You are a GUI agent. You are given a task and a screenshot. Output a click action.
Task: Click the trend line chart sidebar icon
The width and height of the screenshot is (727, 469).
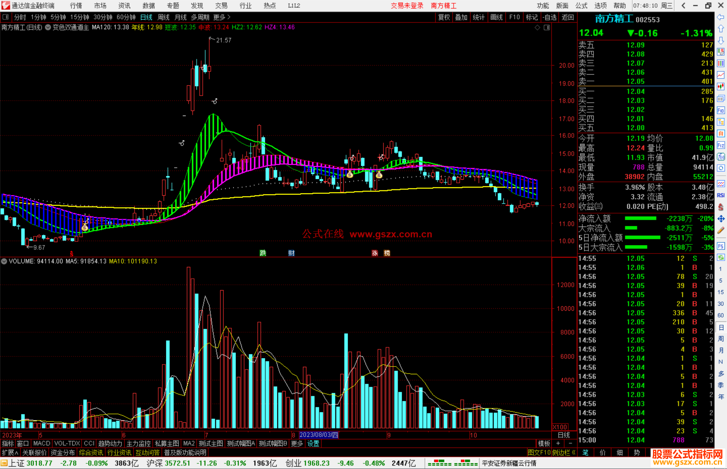721,75
